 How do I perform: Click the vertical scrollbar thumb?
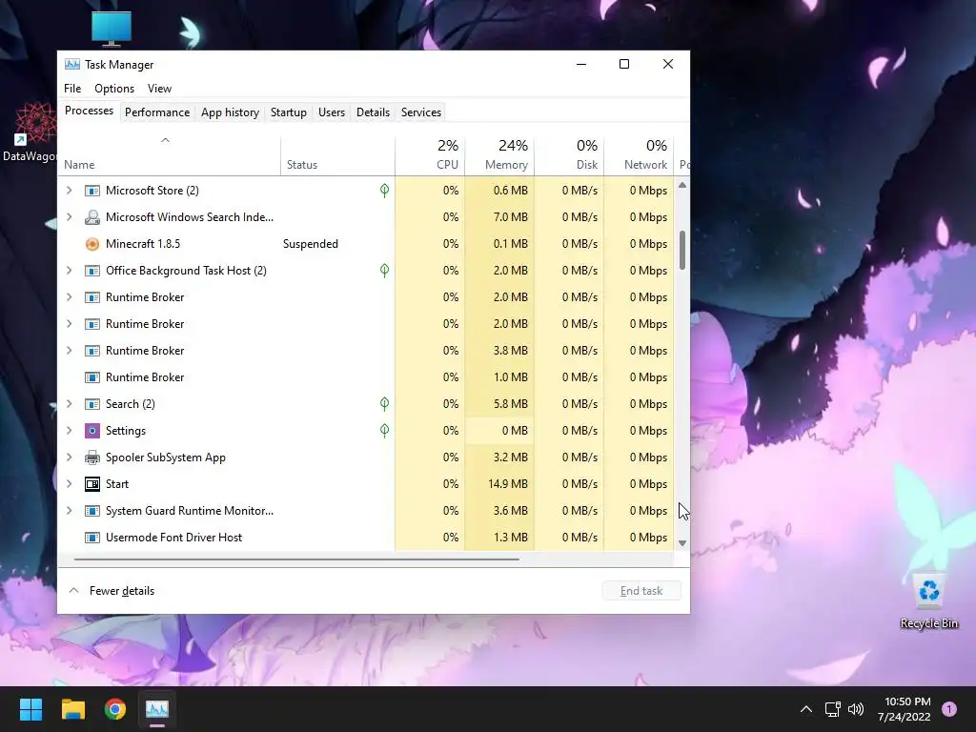(682, 251)
